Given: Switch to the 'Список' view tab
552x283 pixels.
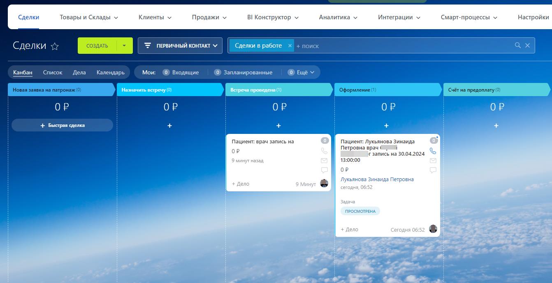Looking at the screenshot, I should tap(53, 72).
